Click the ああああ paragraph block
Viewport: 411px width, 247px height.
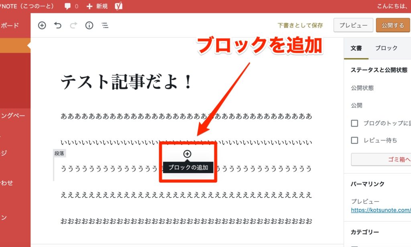click(x=186, y=116)
